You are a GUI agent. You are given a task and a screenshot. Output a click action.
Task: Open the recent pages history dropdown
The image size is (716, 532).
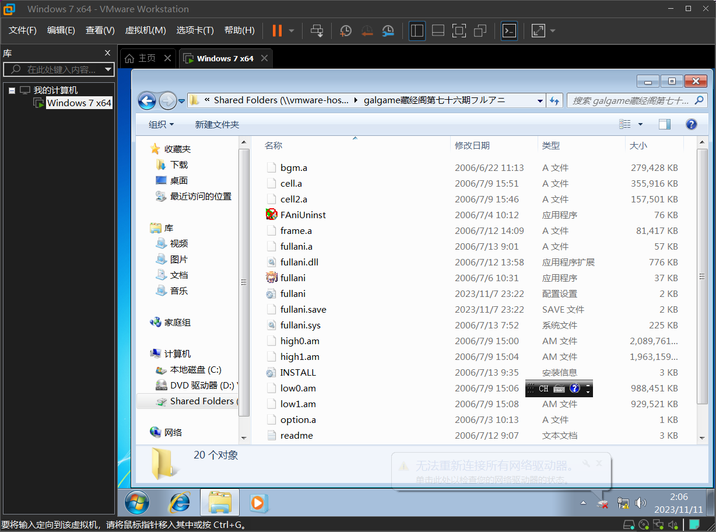[181, 100]
